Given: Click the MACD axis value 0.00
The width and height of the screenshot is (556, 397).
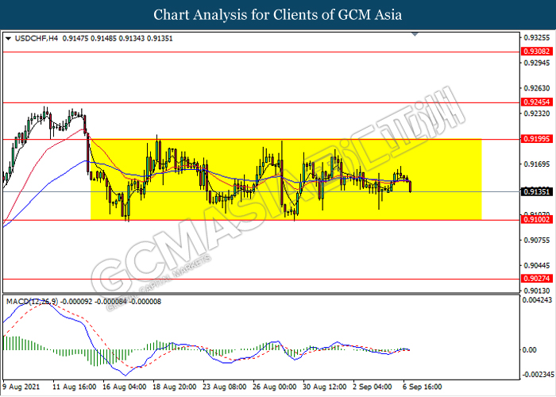Looking at the screenshot, I should (x=530, y=350).
